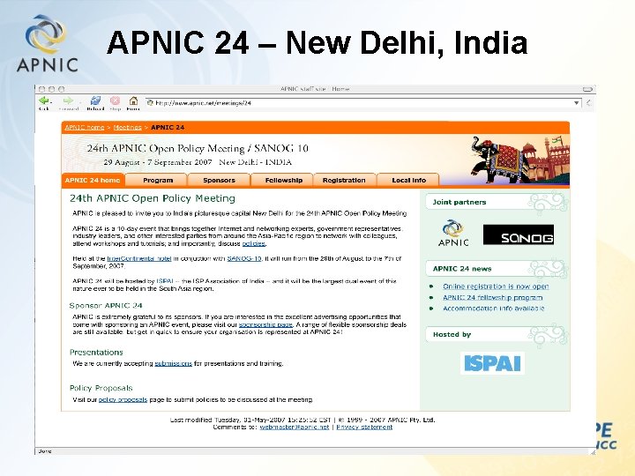Click the APNIC logo on the slide
Image resolution: width=635 pixels, height=476 pixels.
click(47, 44)
